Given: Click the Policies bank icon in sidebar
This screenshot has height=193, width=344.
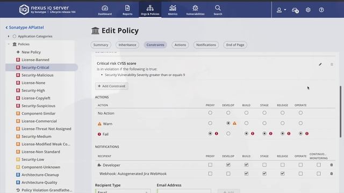Looking at the screenshot, I should point(15,44).
